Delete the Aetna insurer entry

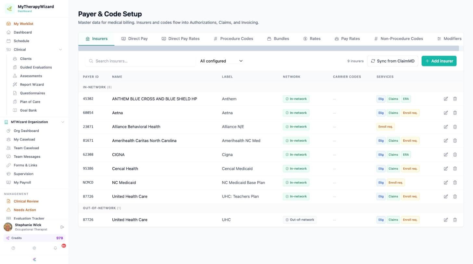(x=455, y=113)
